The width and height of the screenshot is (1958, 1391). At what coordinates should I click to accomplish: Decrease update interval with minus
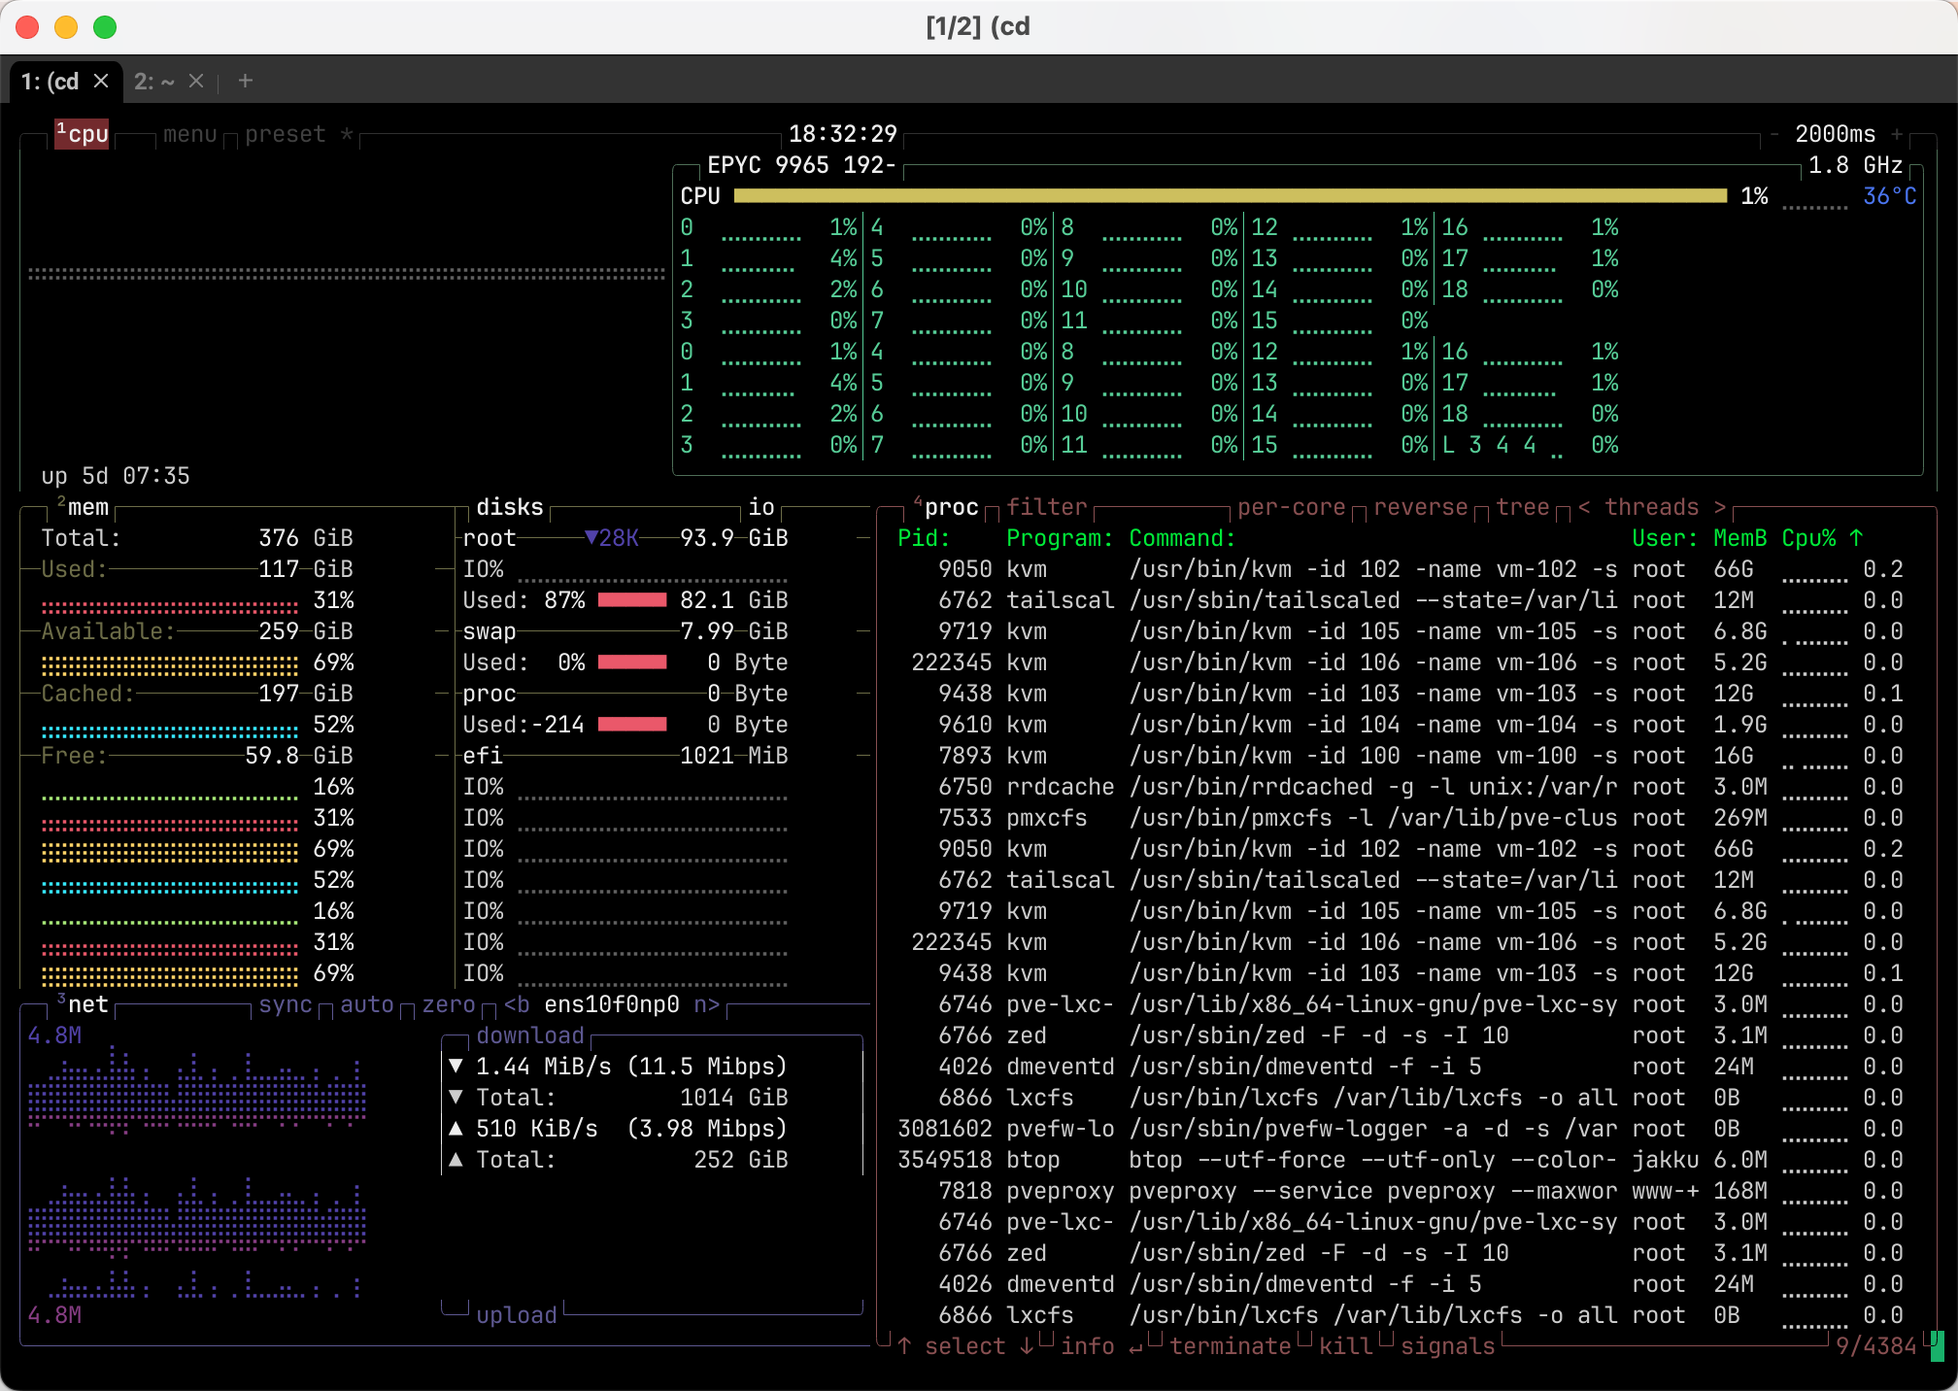point(1774,134)
